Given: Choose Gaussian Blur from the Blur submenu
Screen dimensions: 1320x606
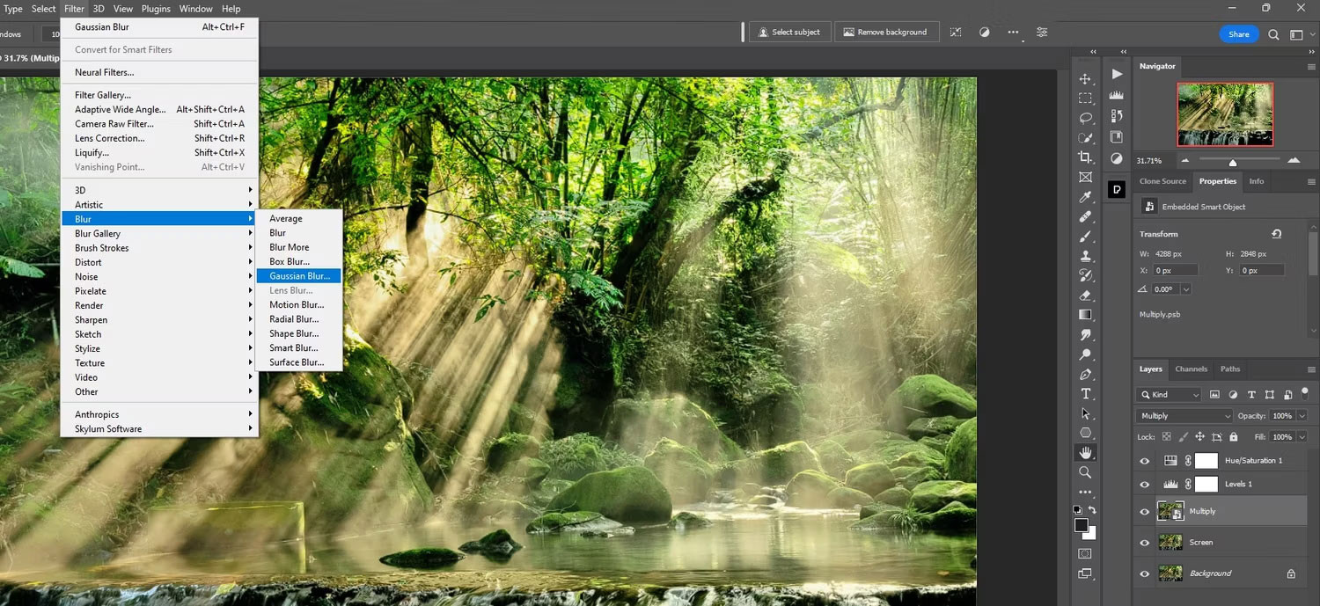Looking at the screenshot, I should click(x=299, y=275).
